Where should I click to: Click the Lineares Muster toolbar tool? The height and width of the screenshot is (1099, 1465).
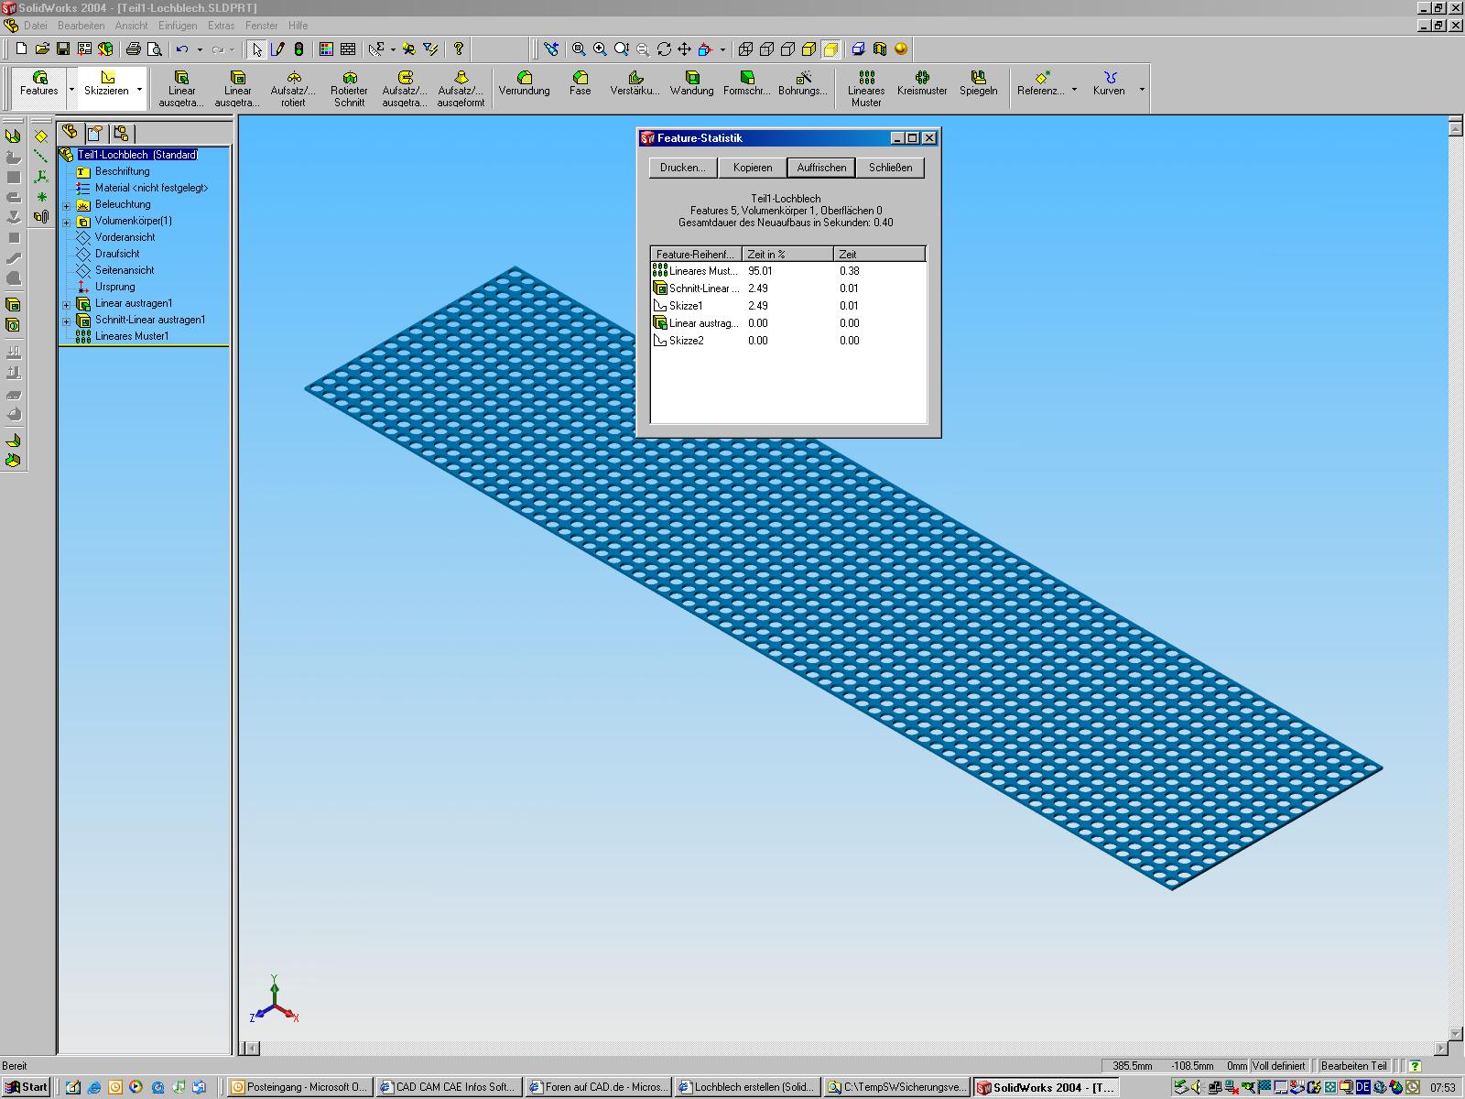point(866,89)
